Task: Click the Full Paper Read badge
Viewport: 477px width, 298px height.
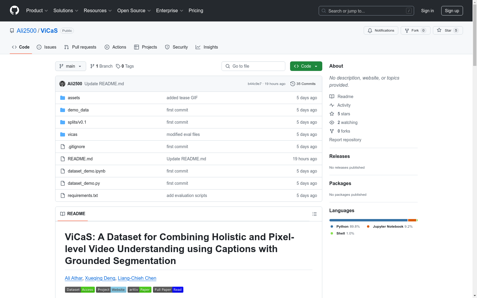Action: 168,290
